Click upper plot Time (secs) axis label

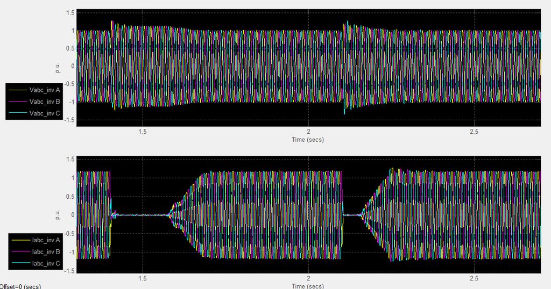click(308, 140)
